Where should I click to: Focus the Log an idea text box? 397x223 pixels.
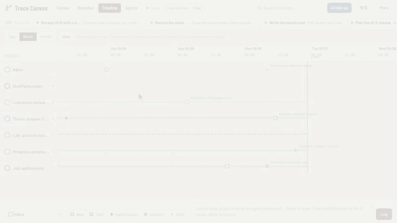(x=282, y=212)
